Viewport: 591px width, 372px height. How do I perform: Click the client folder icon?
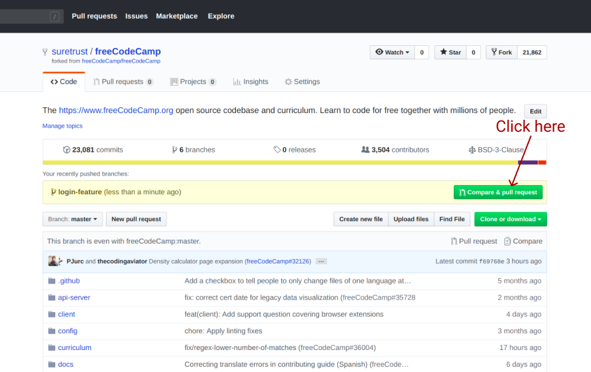(x=51, y=314)
